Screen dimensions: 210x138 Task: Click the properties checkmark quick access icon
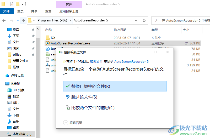pos(12,4)
